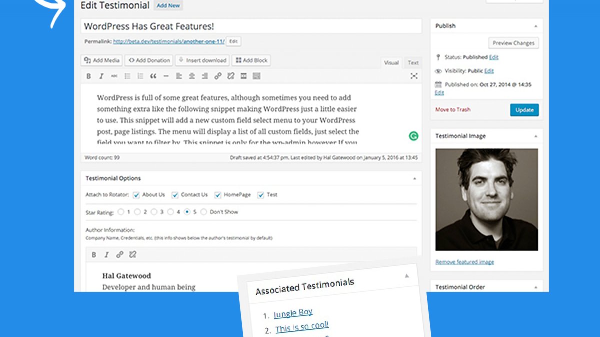This screenshot has height=337, width=600.
Task: Apply blockquote formatting
Action: pos(153,76)
